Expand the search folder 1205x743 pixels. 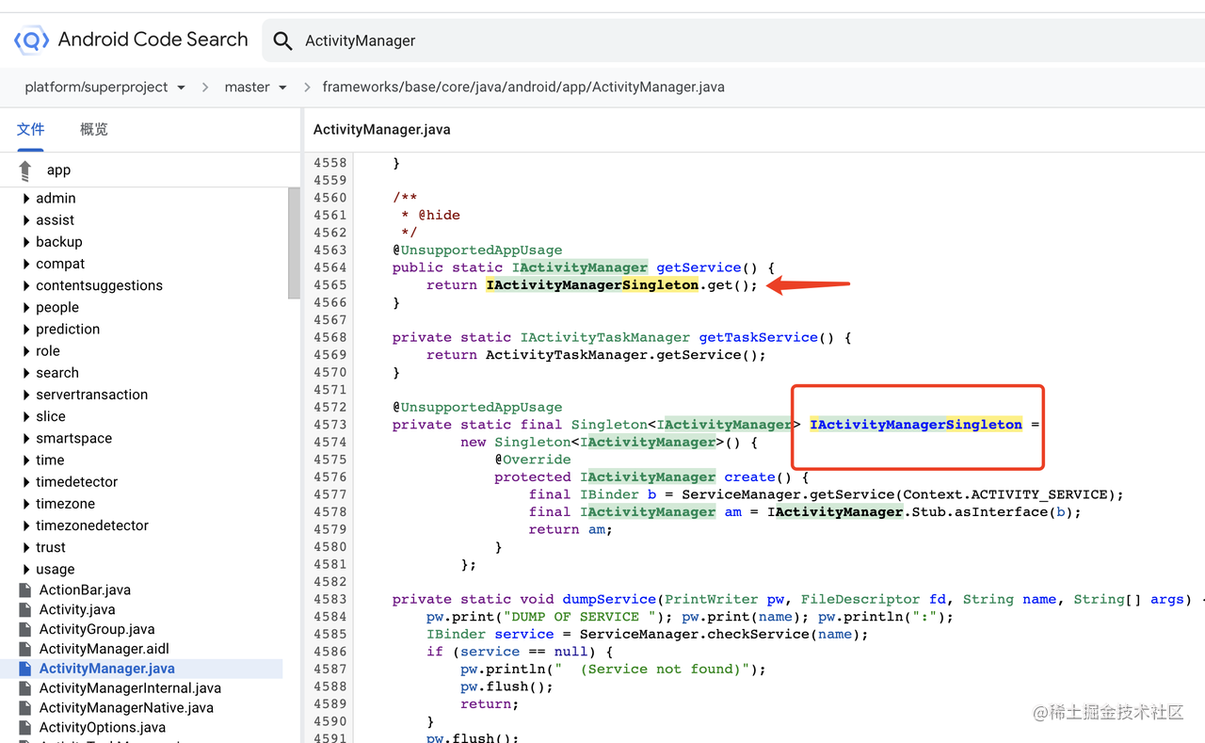point(25,373)
